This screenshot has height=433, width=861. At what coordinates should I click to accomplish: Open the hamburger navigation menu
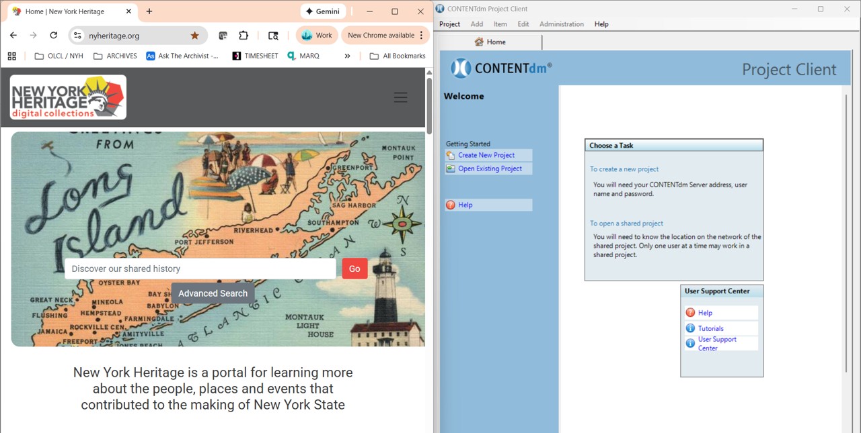coord(400,97)
